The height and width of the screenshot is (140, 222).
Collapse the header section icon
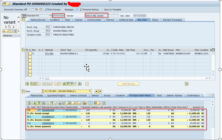pyautogui.click(x=23, y=20)
